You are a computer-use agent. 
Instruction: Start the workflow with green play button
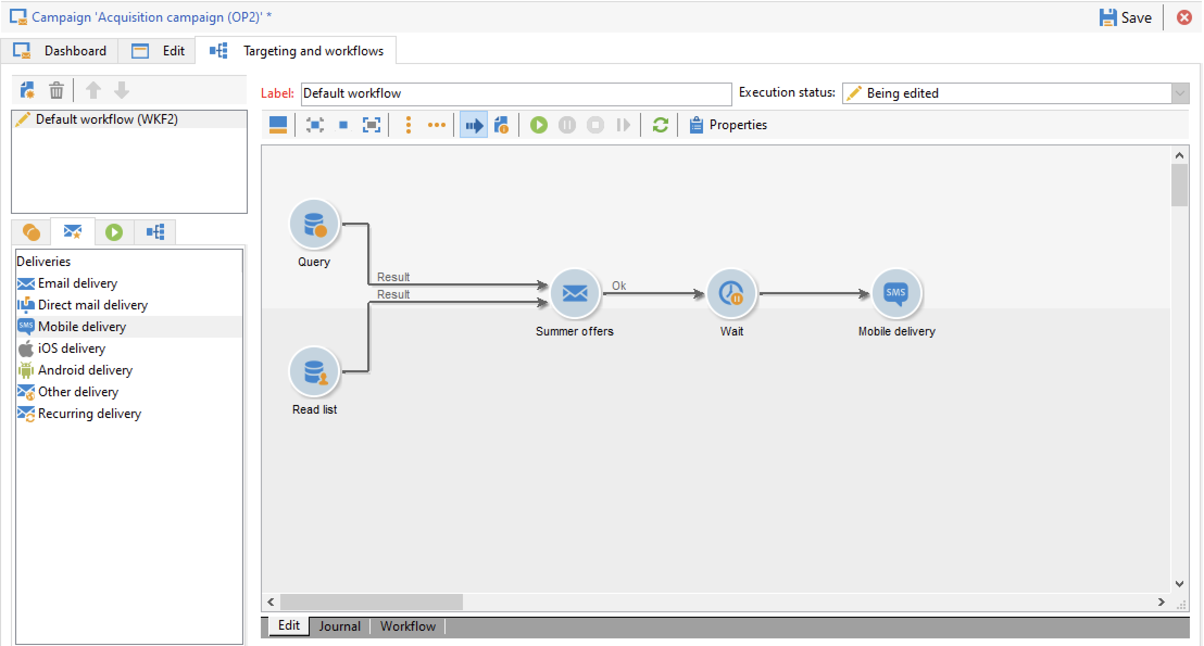(538, 125)
